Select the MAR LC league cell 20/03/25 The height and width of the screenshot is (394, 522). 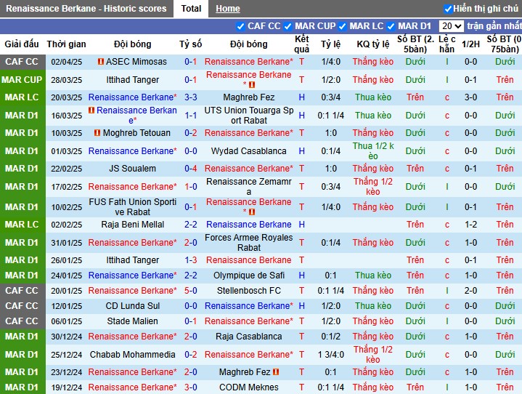click(x=22, y=97)
